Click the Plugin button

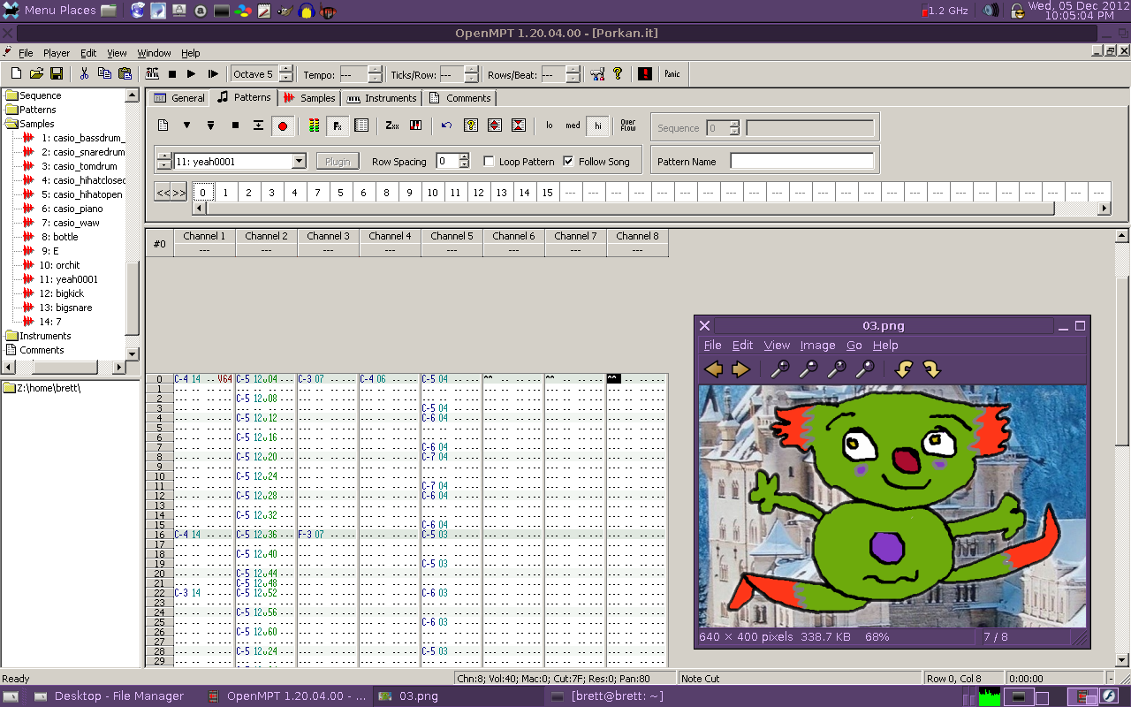tap(338, 162)
